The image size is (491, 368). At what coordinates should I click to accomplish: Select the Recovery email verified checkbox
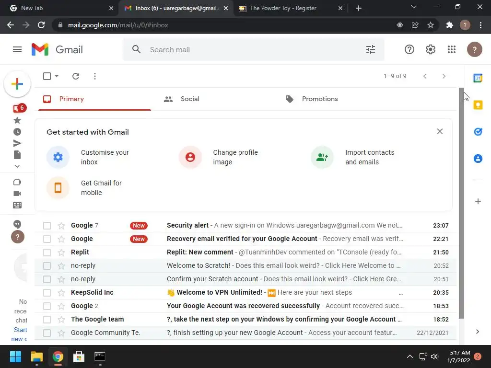pos(47,239)
